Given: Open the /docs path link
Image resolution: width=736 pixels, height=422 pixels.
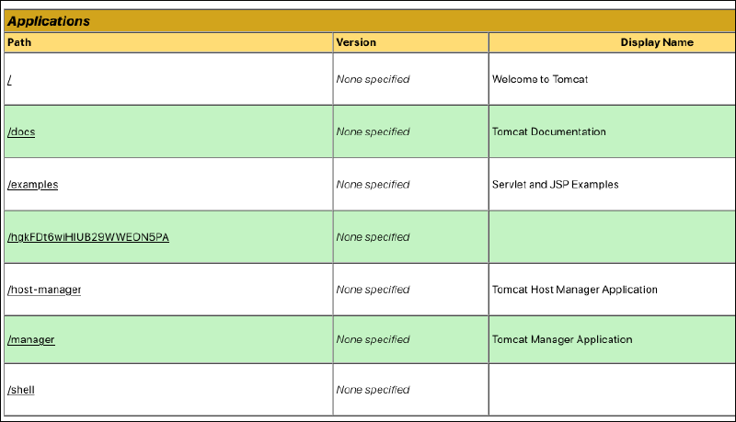Looking at the screenshot, I should pyautogui.click(x=21, y=131).
